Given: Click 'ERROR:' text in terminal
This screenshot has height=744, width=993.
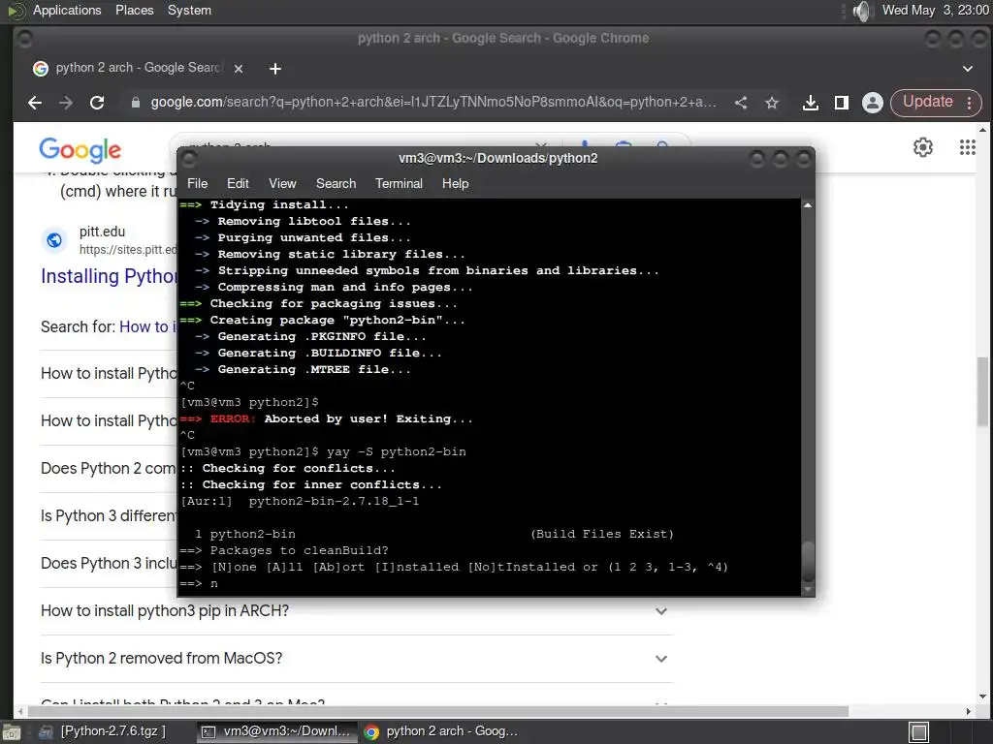Looking at the screenshot, I should pyautogui.click(x=233, y=418).
